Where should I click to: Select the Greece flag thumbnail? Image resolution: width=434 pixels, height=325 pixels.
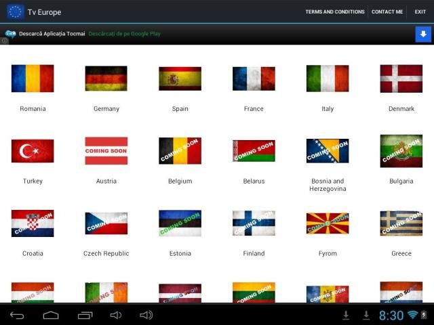pyautogui.click(x=401, y=223)
